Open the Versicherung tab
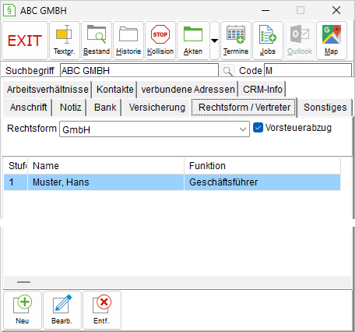The image size is (355, 332). pyautogui.click(x=157, y=108)
